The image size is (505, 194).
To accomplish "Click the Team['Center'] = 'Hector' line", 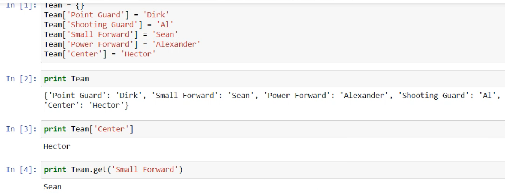I will [x=100, y=54].
